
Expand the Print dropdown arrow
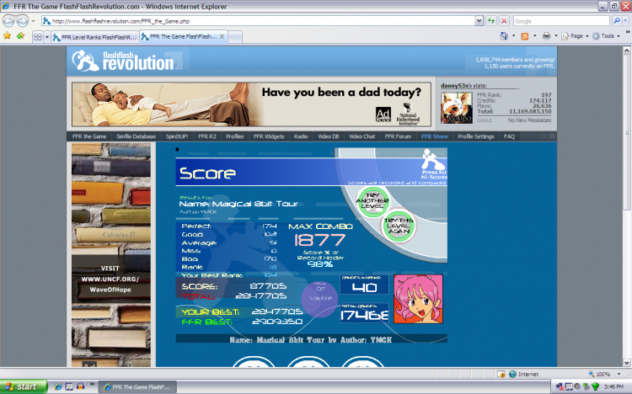pos(556,36)
